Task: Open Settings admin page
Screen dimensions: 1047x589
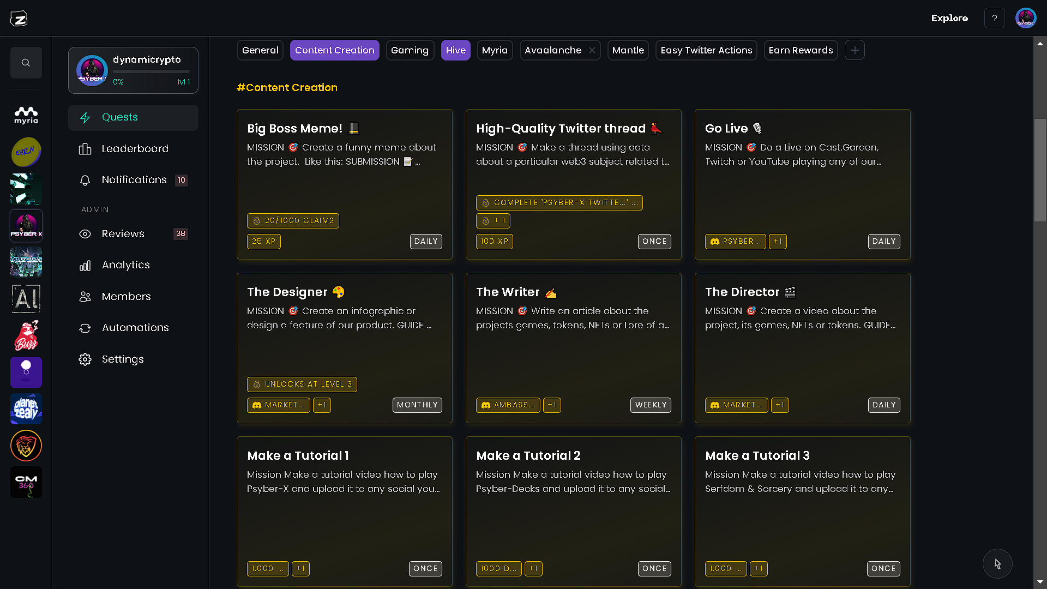Action: coord(133,359)
